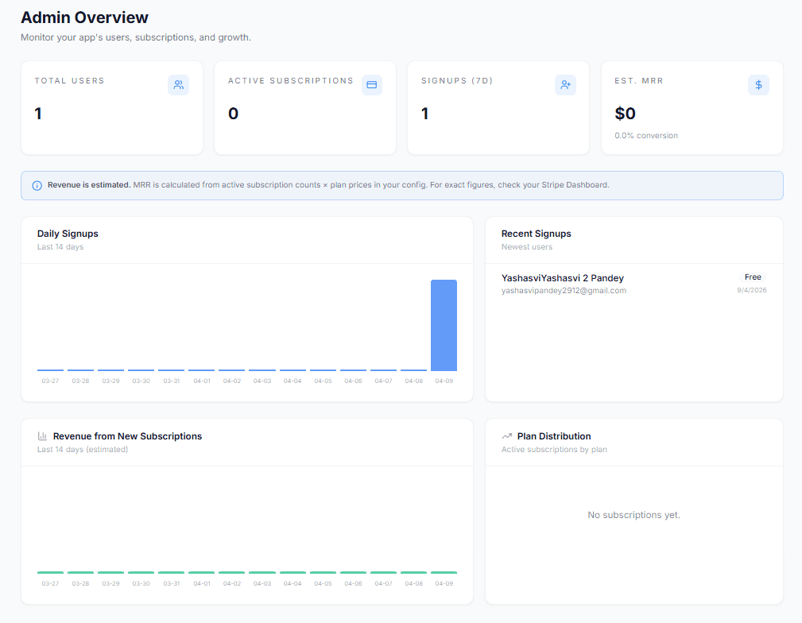This screenshot has width=802, height=623.
Task: Click the Plan Distribution title
Action: point(554,436)
